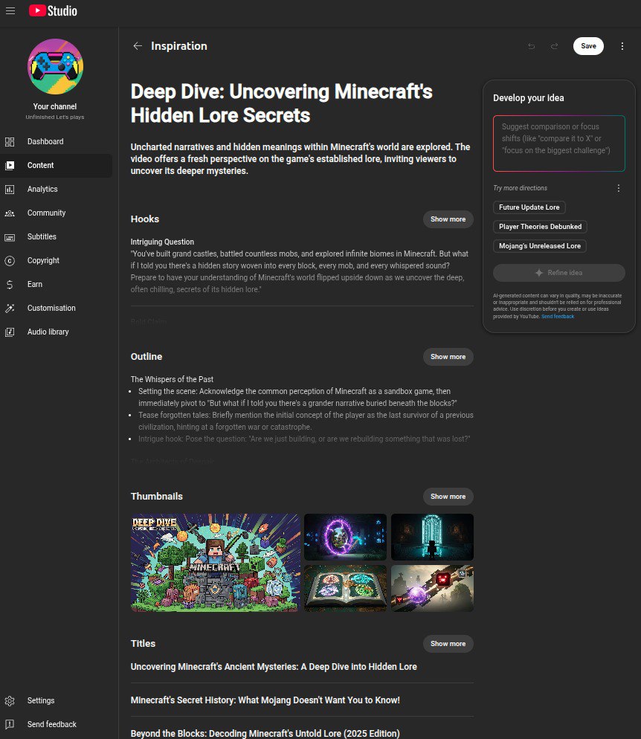Click the YouTube Studio logo
Image resolution: width=641 pixels, height=739 pixels.
coord(53,11)
